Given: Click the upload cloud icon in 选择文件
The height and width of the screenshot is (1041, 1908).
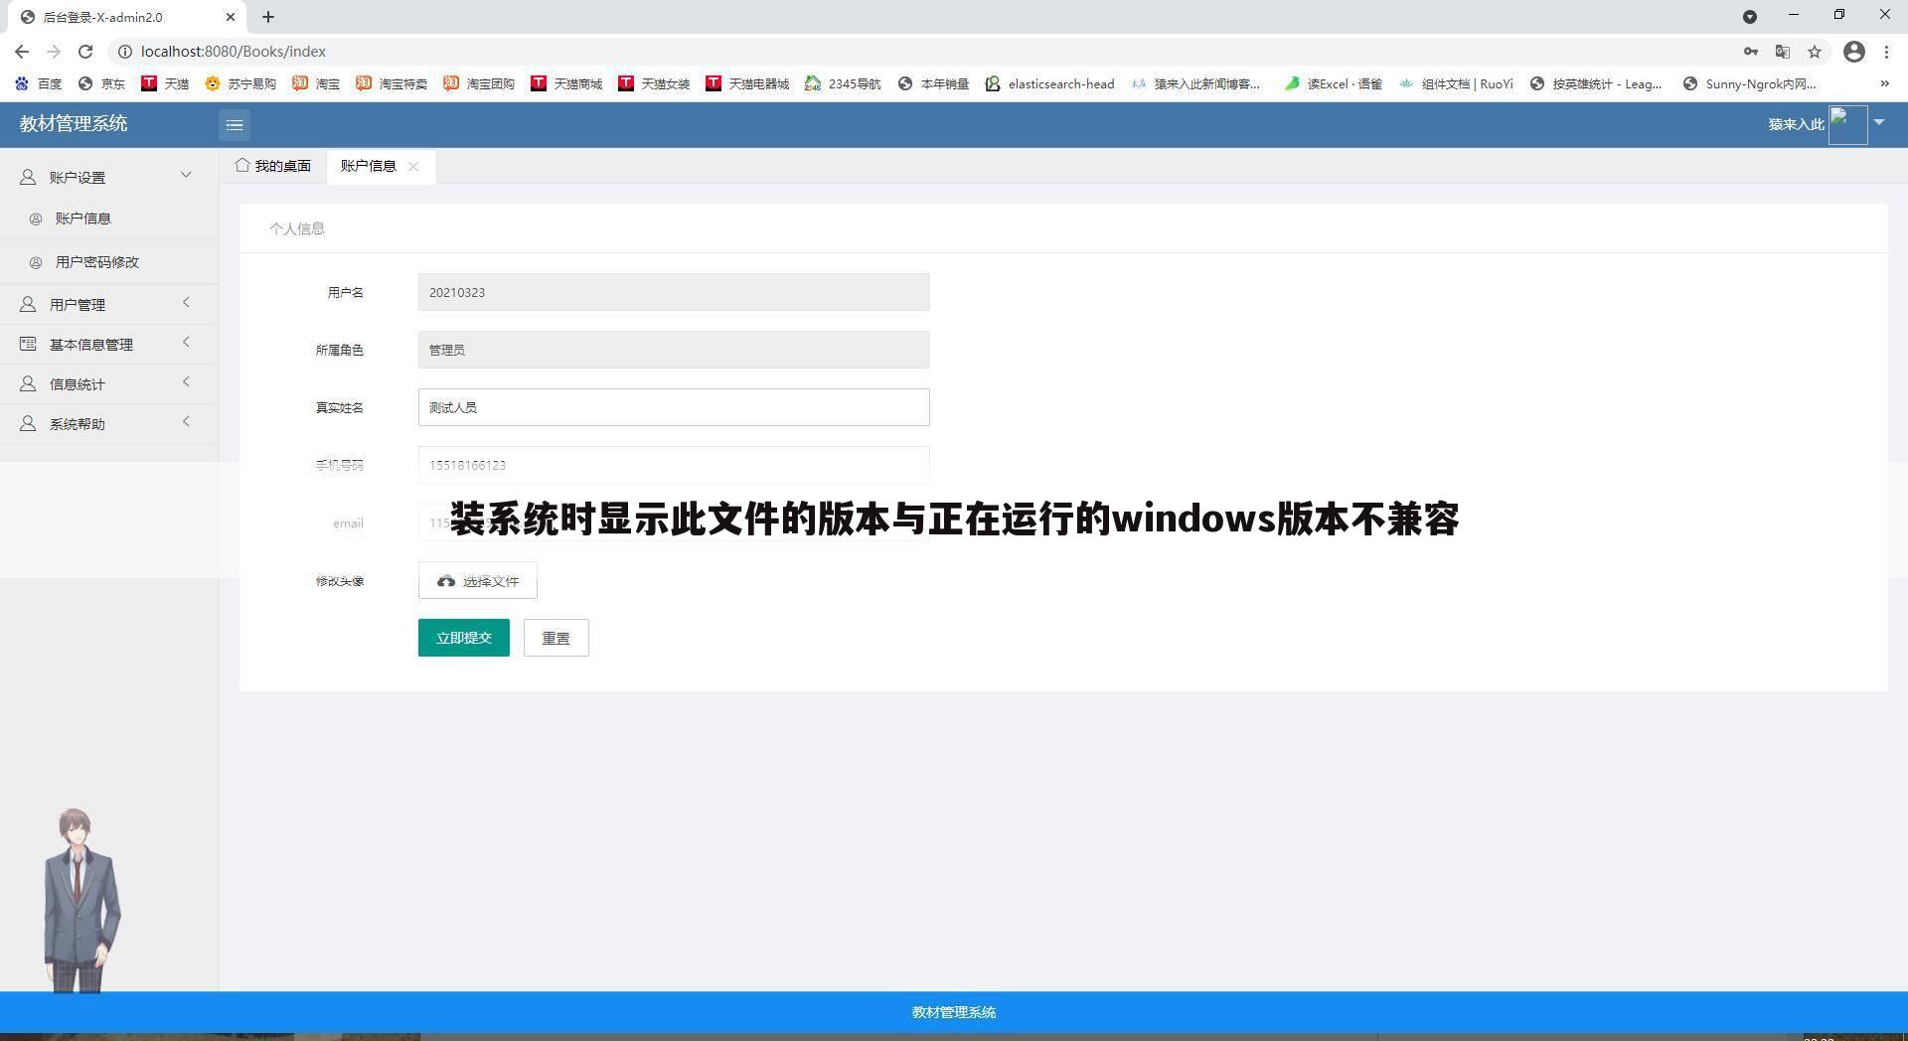Looking at the screenshot, I should (x=445, y=581).
